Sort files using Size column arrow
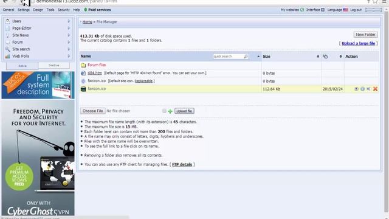389x219 pixels. pyautogui.click(x=318, y=57)
